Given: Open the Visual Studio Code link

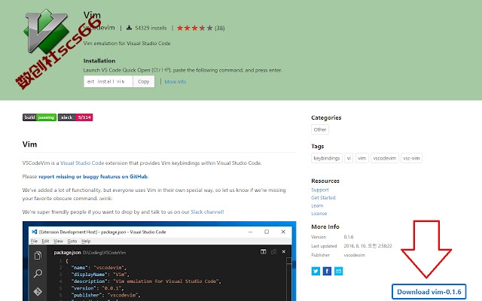Looking at the screenshot, I should point(82,163).
